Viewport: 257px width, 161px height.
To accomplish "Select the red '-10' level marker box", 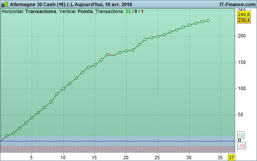I will point(241,146).
